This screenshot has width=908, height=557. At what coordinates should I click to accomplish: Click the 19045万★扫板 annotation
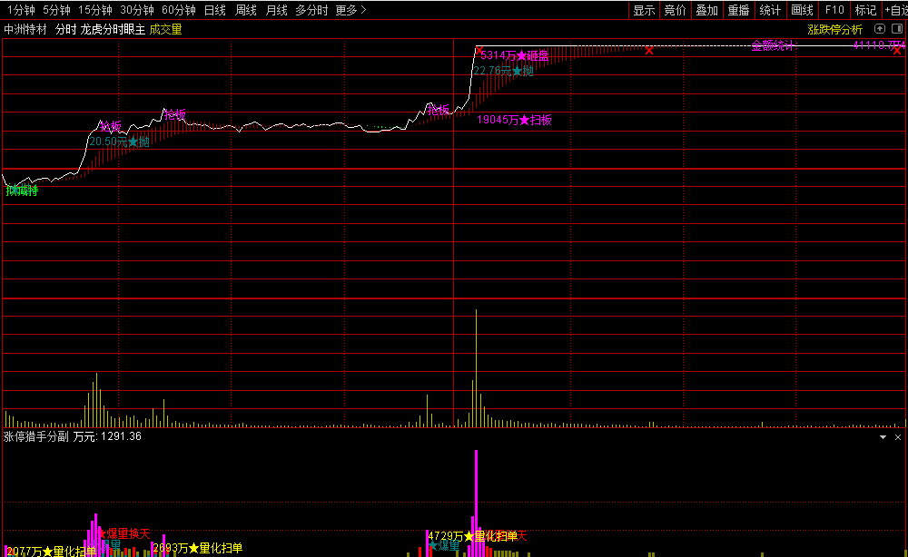pyautogui.click(x=514, y=121)
